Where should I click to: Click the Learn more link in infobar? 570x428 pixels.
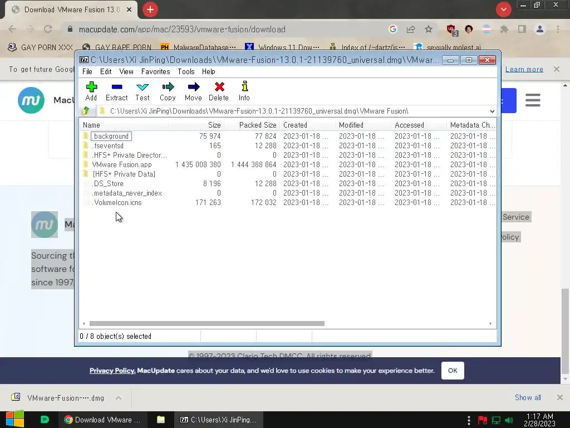[x=524, y=69]
